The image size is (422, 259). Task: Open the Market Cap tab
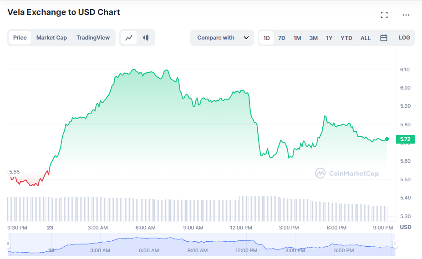coord(51,38)
